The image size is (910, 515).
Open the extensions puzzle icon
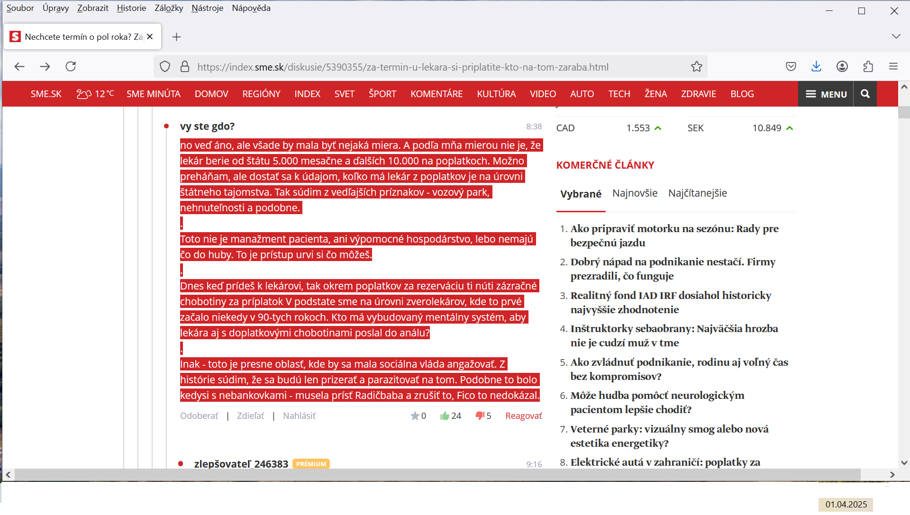coord(868,67)
